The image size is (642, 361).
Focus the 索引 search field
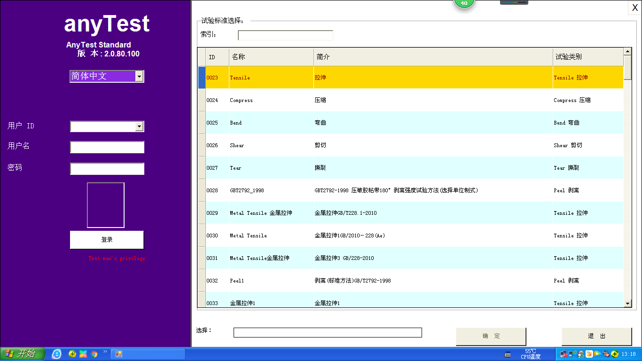[285, 35]
